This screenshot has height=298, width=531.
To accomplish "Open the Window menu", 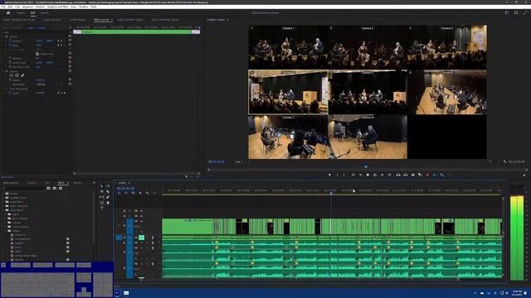I will click(83, 7).
